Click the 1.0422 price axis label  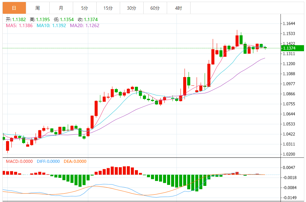(x=289, y=134)
